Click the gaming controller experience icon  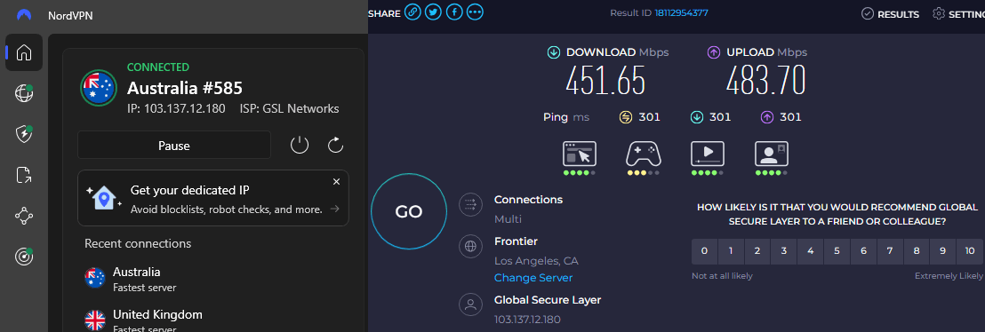click(644, 154)
